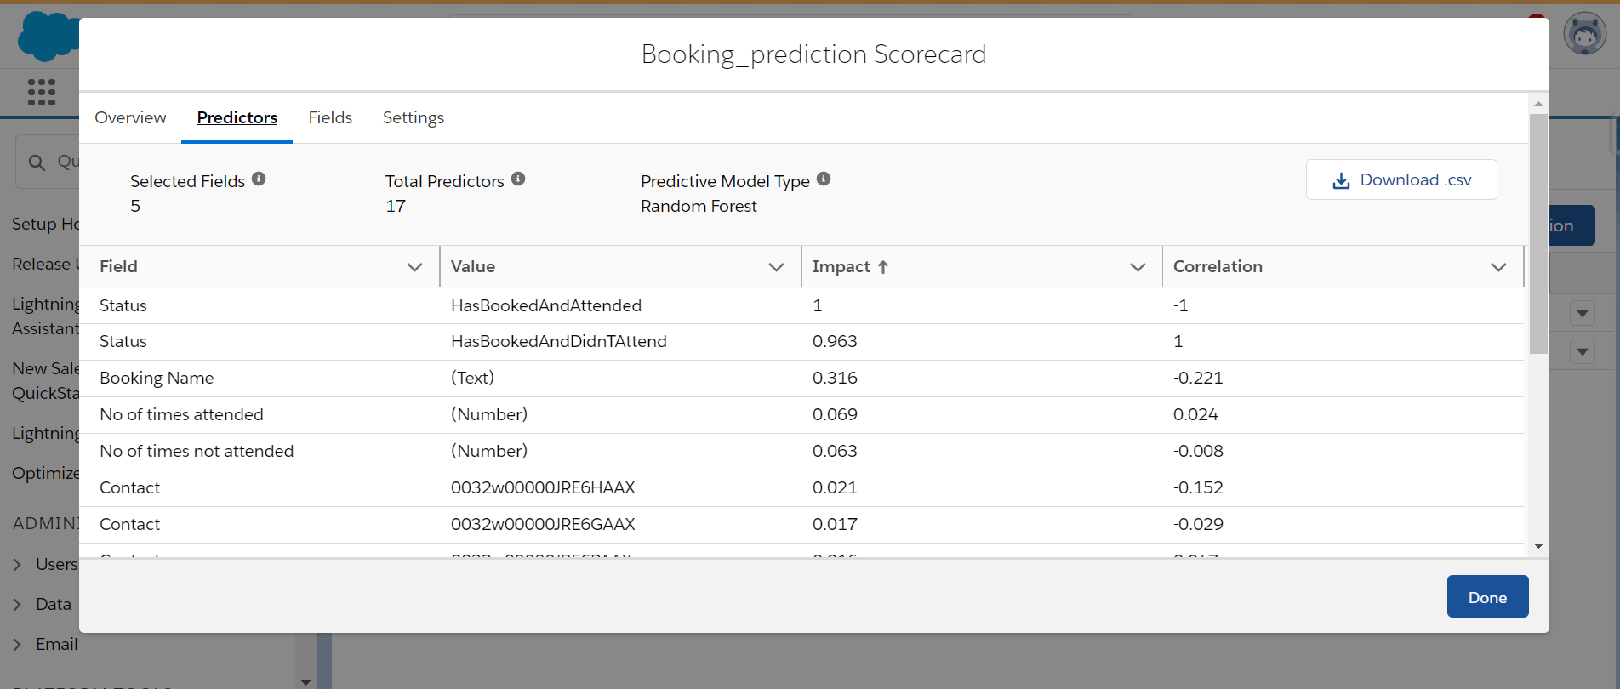This screenshot has width=1620, height=689.
Task: Open the Field column dropdown menu
Action: pyautogui.click(x=414, y=267)
